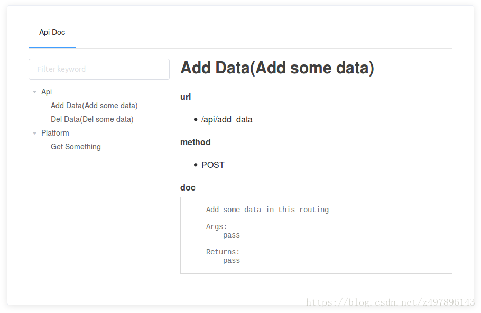Click the Args: line in docstring
The width and height of the screenshot is (481, 313).
point(216,226)
